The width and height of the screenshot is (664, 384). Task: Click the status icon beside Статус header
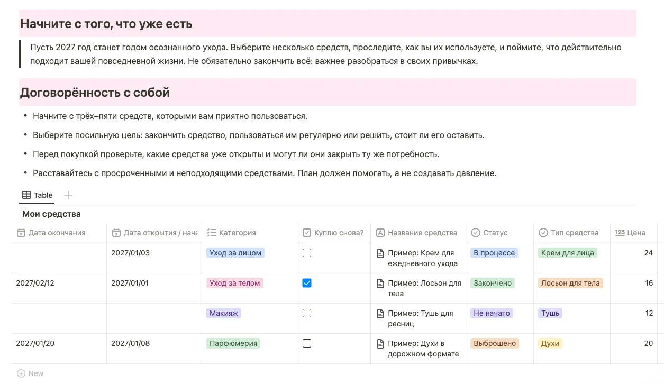tap(476, 233)
